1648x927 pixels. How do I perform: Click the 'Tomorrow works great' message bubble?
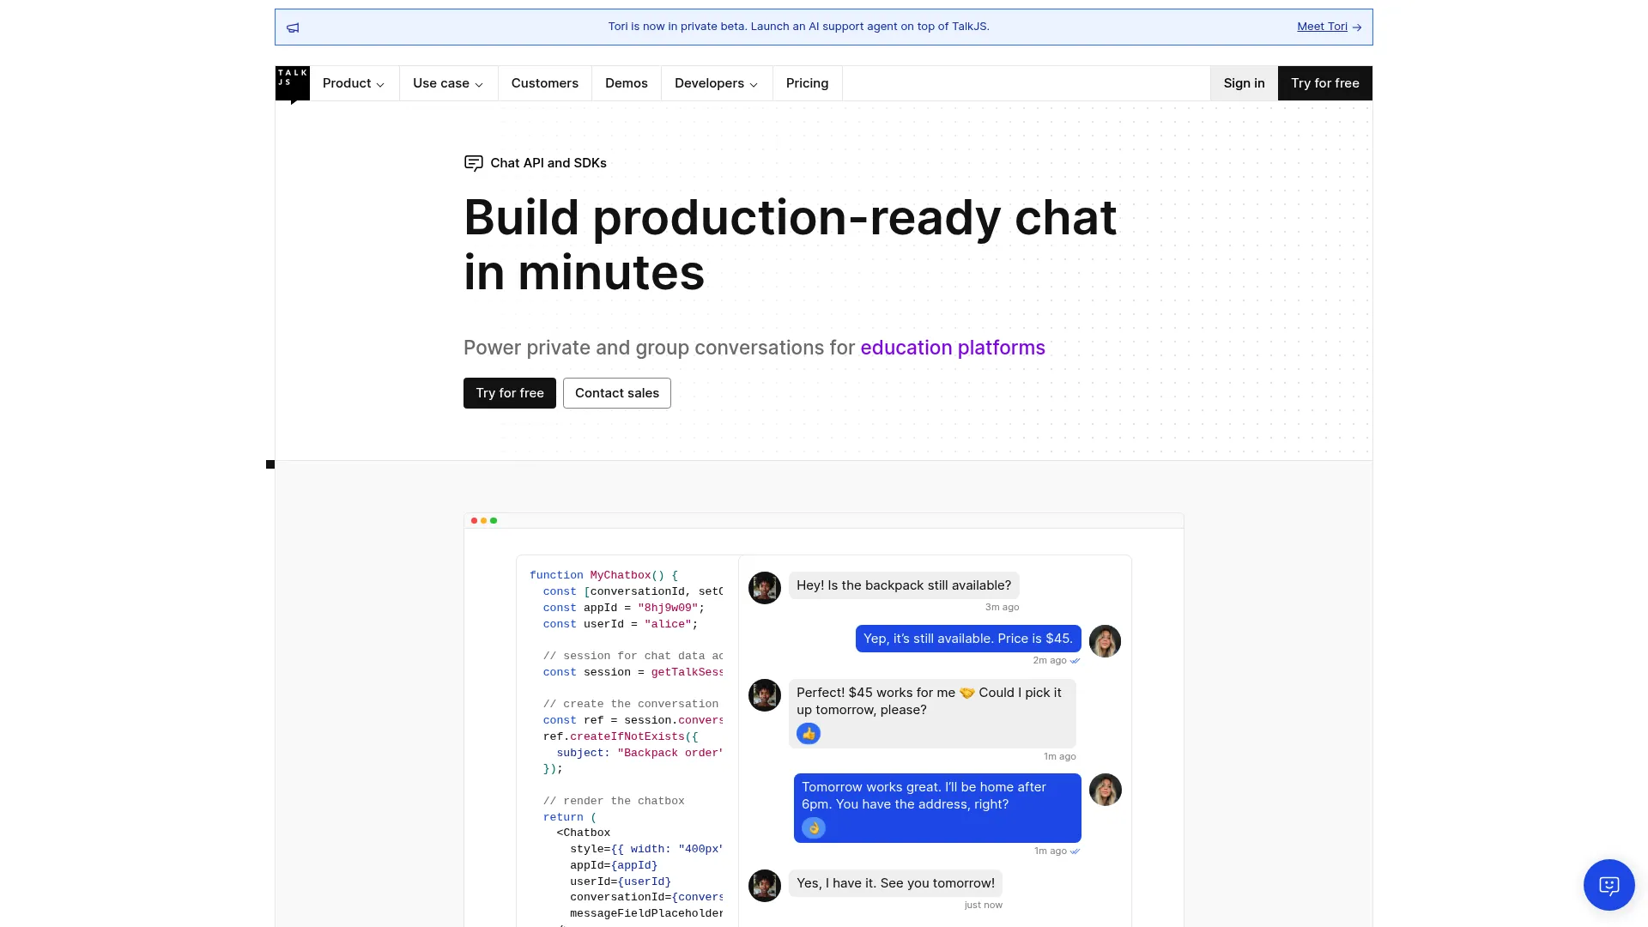pos(937,808)
